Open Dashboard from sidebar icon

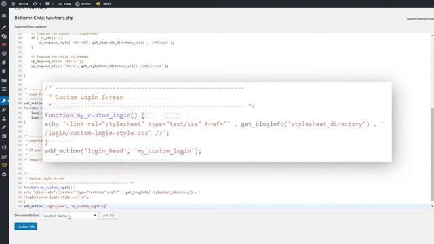(4, 16)
